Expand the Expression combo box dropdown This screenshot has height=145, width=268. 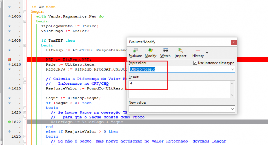click(x=233, y=69)
